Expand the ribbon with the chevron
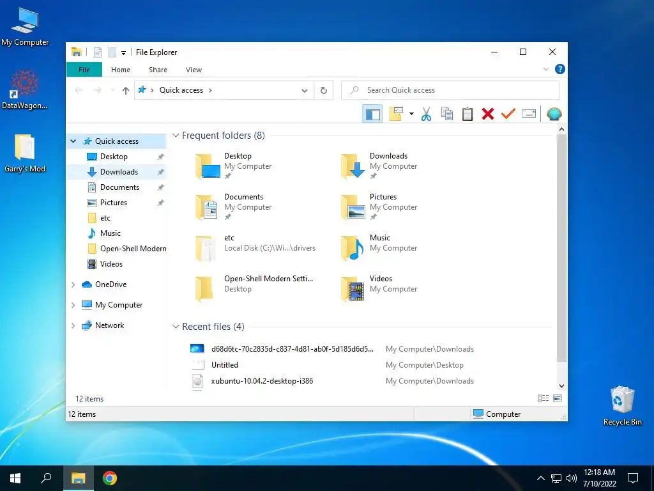The width and height of the screenshot is (654, 491). point(545,69)
